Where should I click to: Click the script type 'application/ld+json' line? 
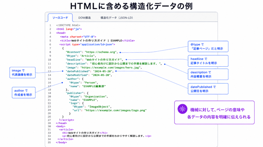point(87,44)
